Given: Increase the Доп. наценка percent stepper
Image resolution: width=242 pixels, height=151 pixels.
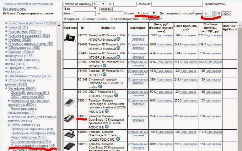Looking at the screenshot, I should tap(214, 13).
